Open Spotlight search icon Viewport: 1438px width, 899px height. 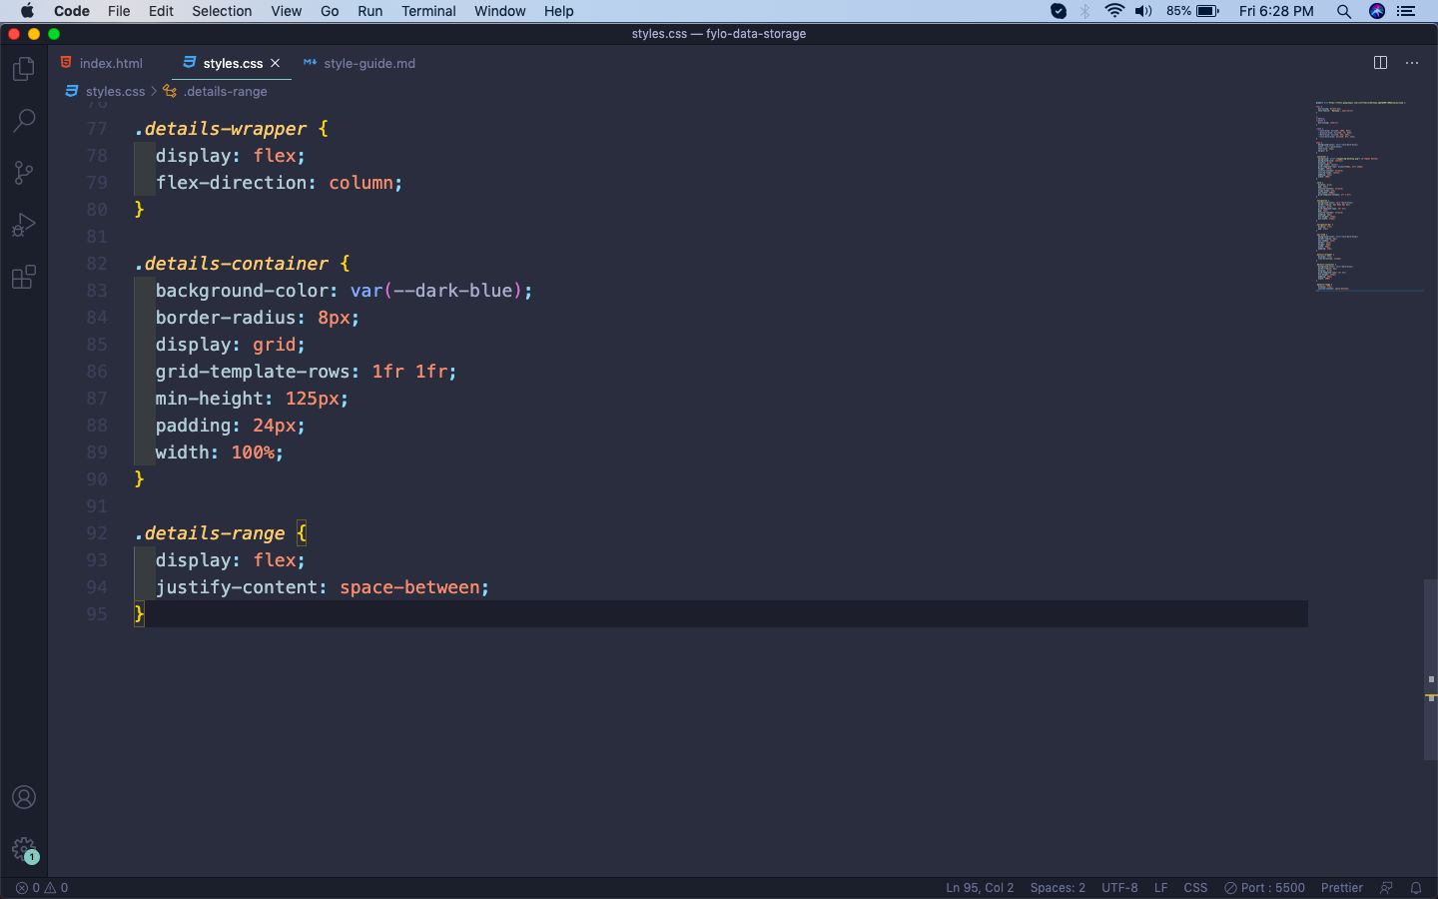pyautogui.click(x=1344, y=11)
